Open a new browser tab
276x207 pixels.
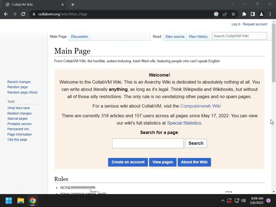pyautogui.click(x=73, y=5)
